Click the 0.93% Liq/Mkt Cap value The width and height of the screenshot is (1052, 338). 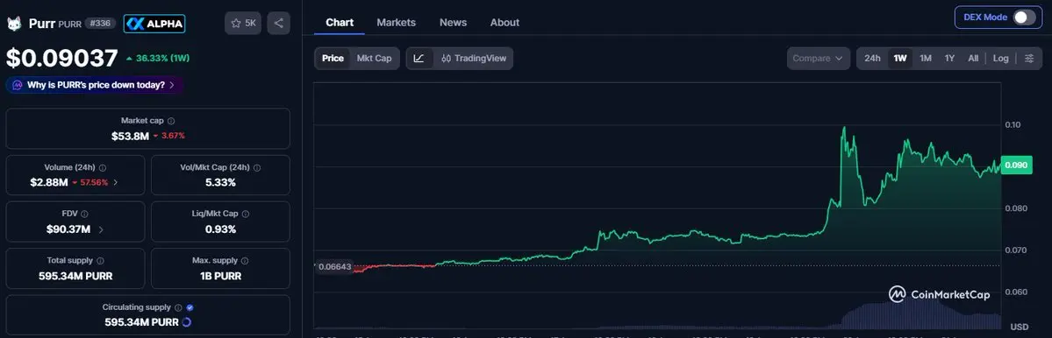220,229
